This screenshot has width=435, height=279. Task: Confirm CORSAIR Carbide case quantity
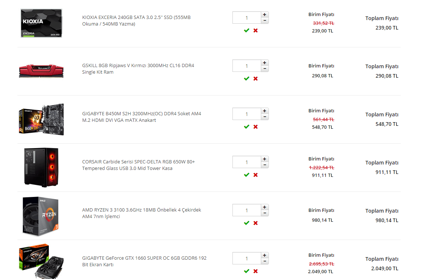(x=247, y=175)
